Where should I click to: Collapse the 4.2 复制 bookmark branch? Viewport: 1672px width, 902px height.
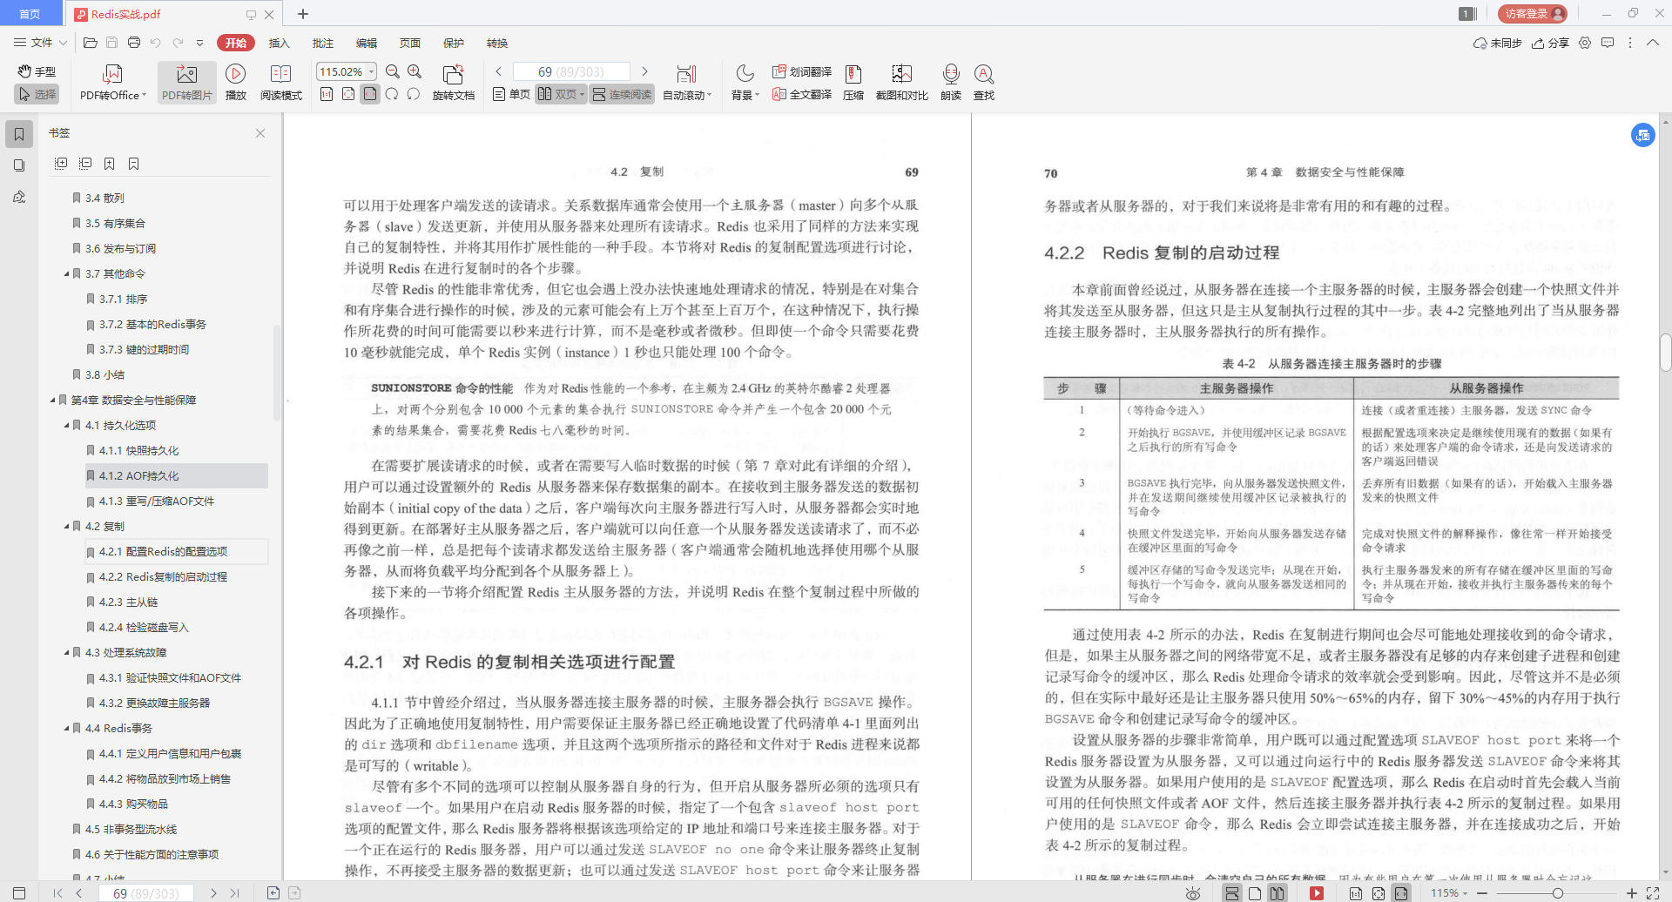64,526
